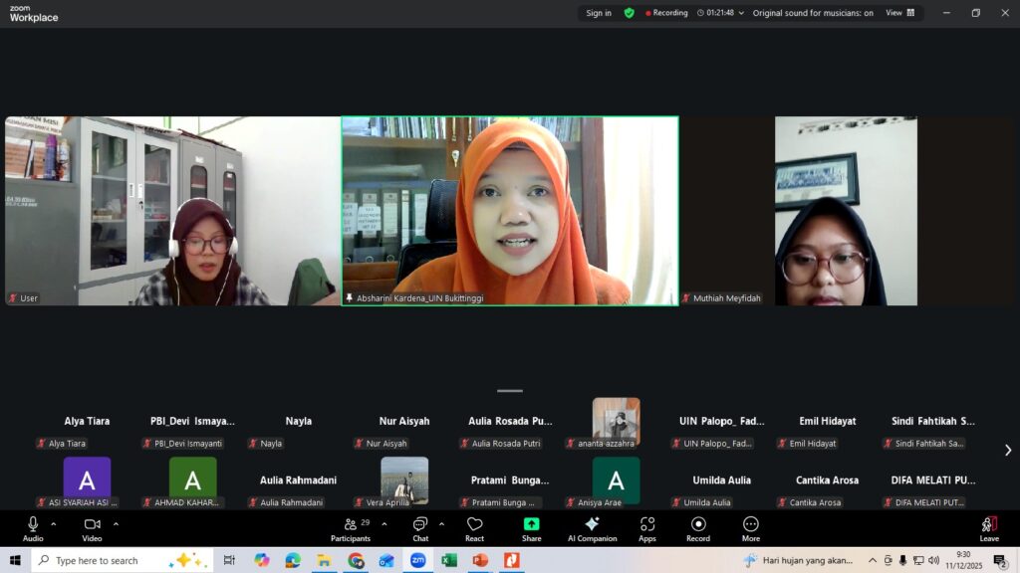
Task: Open the View layout menu
Action: tap(899, 13)
